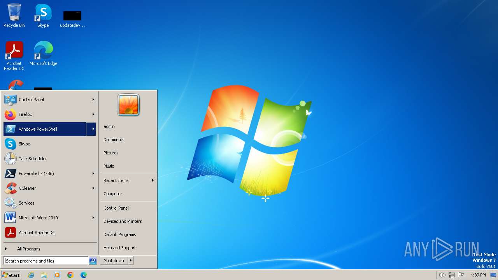Expand the CCleaner jump list arrow

[93, 188]
